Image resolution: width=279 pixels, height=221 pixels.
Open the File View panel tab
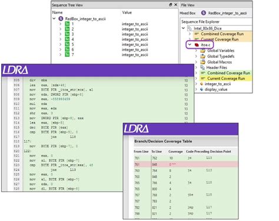click(188, 5)
